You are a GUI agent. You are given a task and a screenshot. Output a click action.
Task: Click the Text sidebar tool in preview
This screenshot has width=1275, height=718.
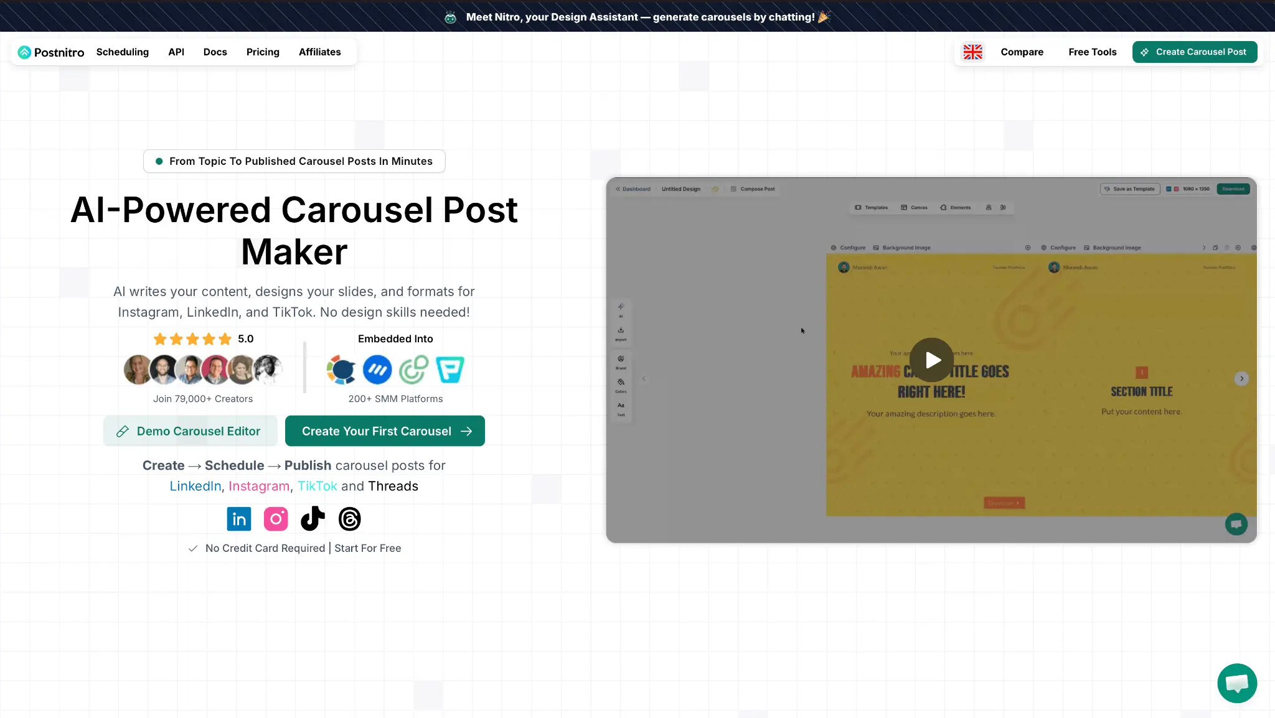click(x=621, y=409)
